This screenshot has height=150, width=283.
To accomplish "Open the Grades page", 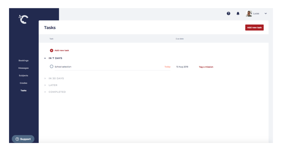I will click(x=23, y=83).
